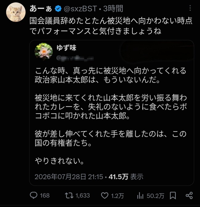
Task: Open display name あーぁ profile
Action: (x=41, y=9)
